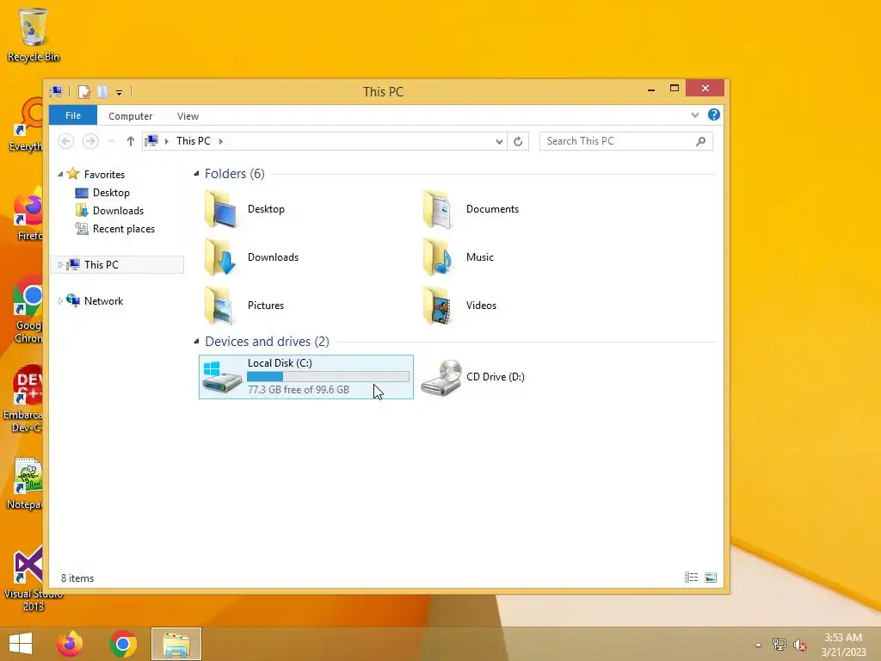Open the Windows Start button
Screen dimensions: 881x661
click(21, 644)
